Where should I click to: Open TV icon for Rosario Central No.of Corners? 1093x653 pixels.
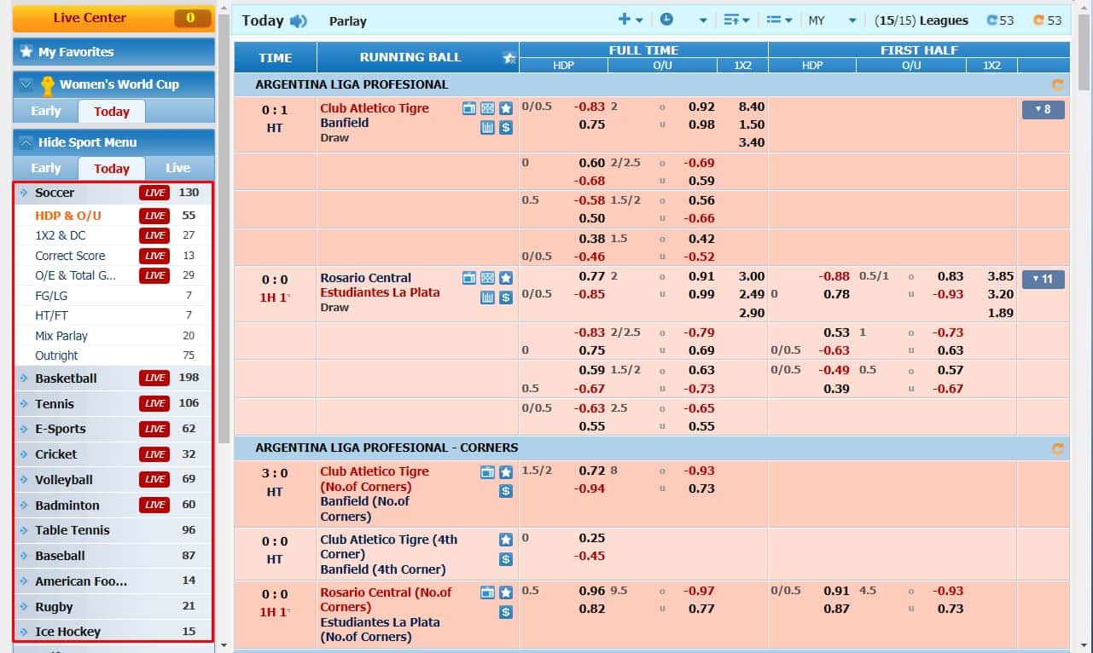click(x=487, y=592)
